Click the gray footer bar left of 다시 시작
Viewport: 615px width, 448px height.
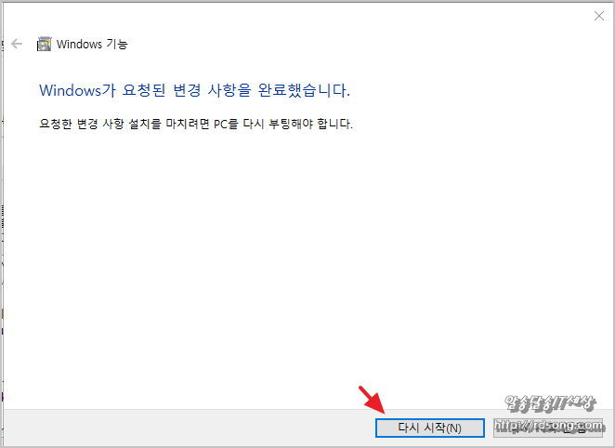pos(189,428)
